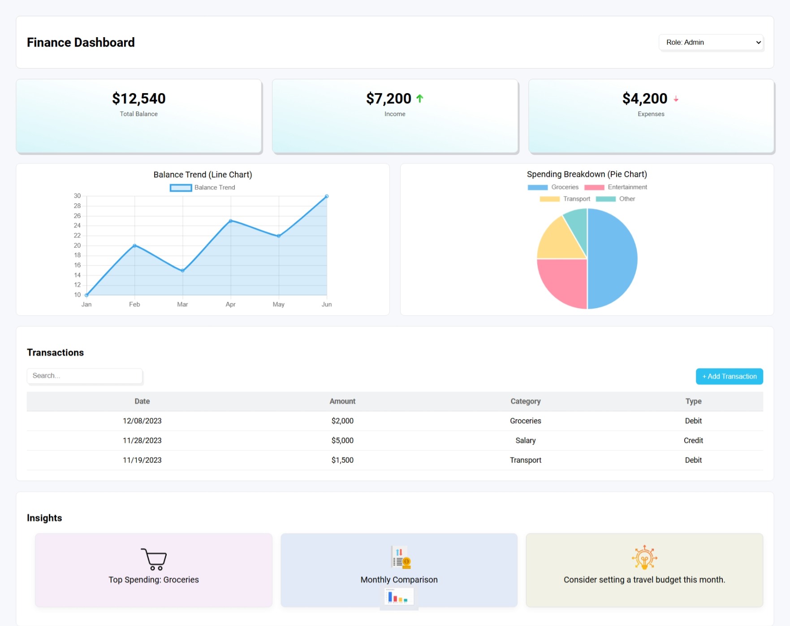
Task: Select the $5,000 amount cell
Action: (x=342, y=441)
